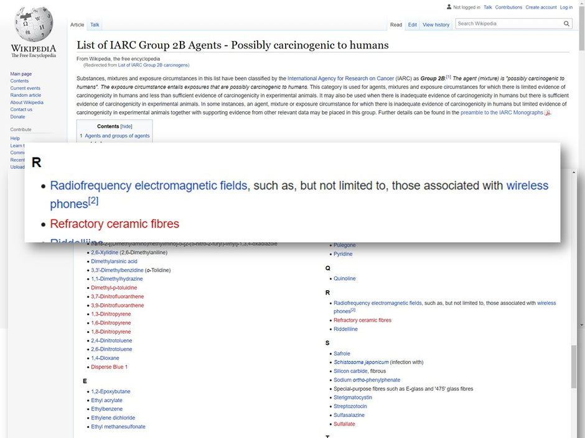This screenshot has width=585, height=438.
Task: Open the Sulfasalazine link
Action: point(349,415)
